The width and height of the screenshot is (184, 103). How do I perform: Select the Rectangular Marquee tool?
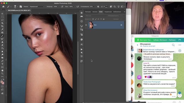[2, 17]
